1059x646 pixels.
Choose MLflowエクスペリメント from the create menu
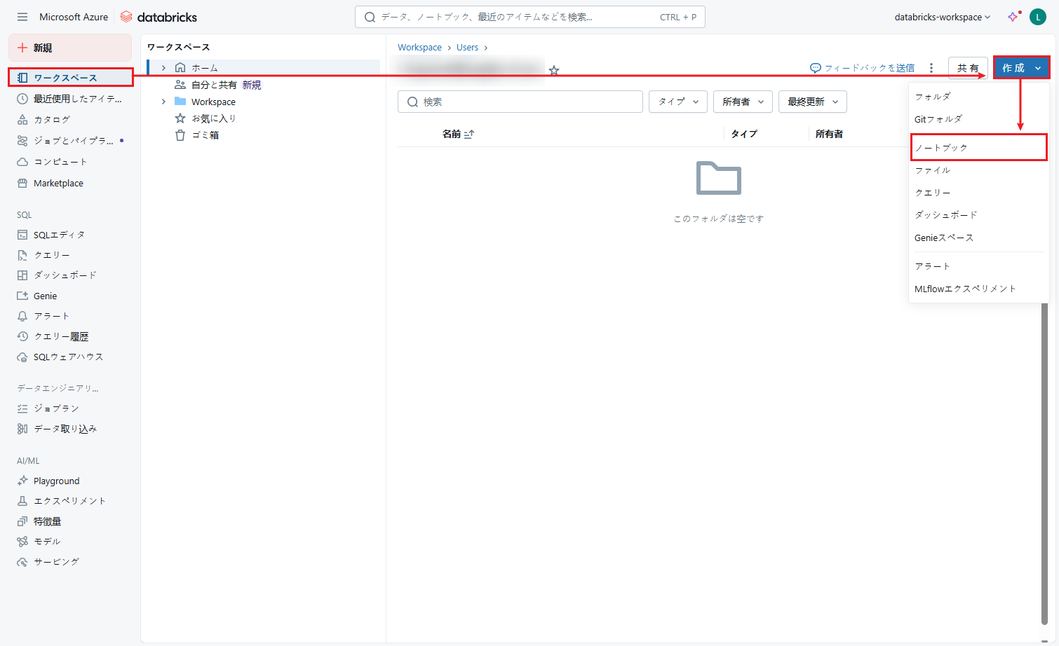click(x=978, y=289)
